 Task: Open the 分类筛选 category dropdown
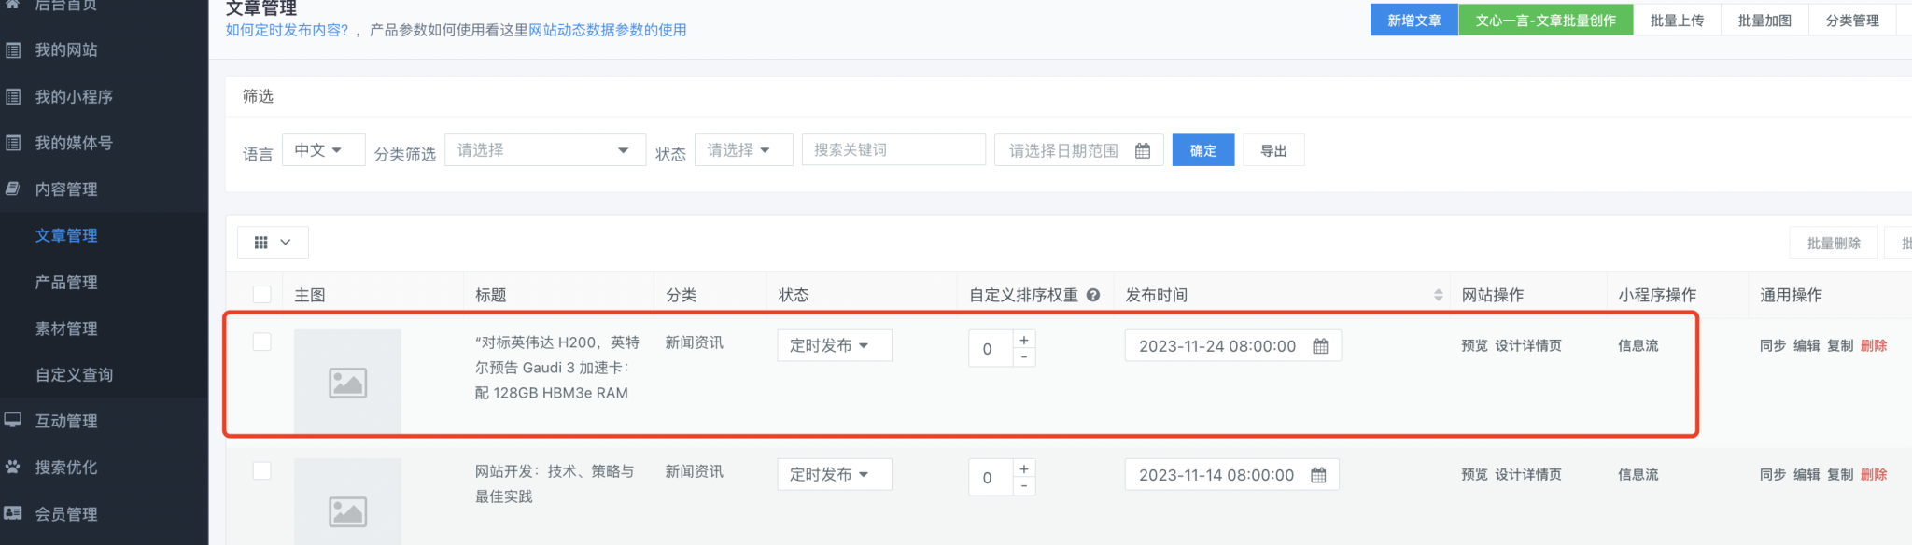click(x=544, y=150)
